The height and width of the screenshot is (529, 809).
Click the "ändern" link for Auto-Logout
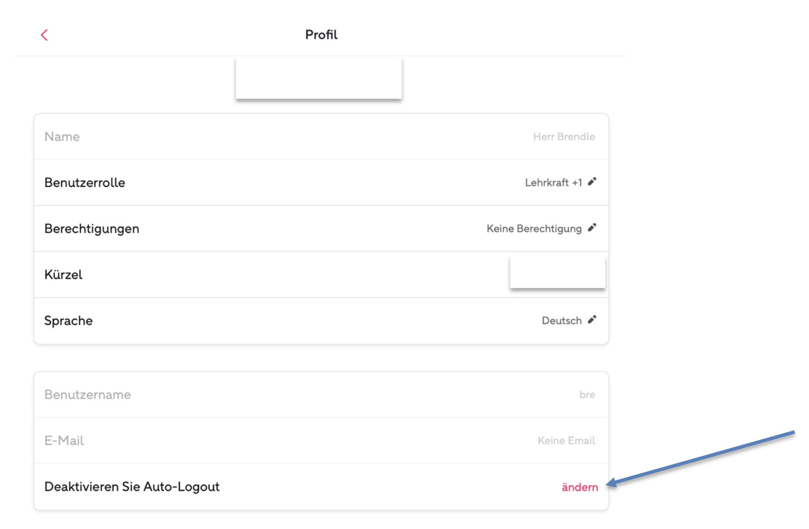(580, 487)
